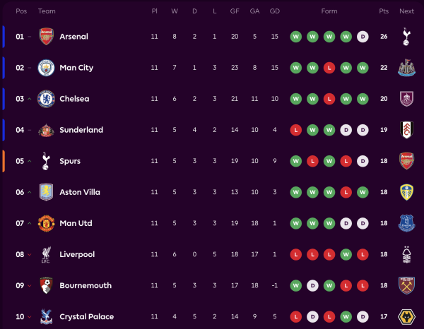Image resolution: width=424 pixels, height=329 pixels.
Task: Open the Chelsea badge icon
Action: 46,99
